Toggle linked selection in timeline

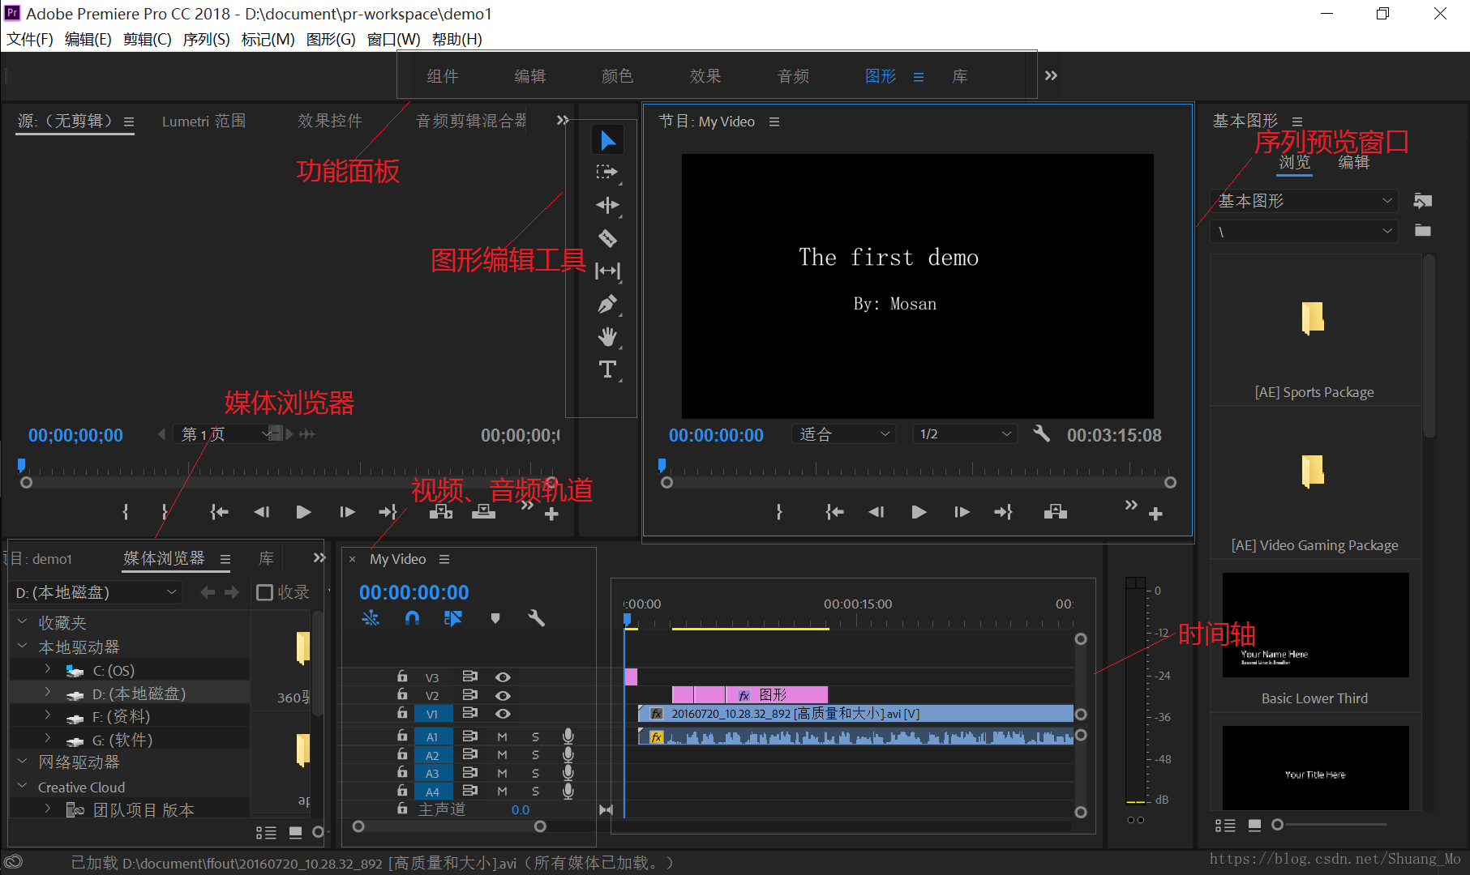pyautogui.click(x=453, y=618)
